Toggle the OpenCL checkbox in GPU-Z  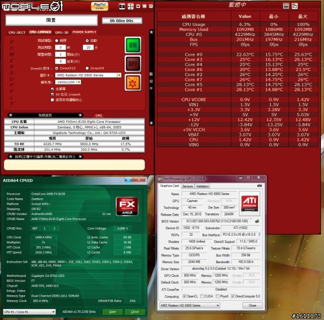184,296
